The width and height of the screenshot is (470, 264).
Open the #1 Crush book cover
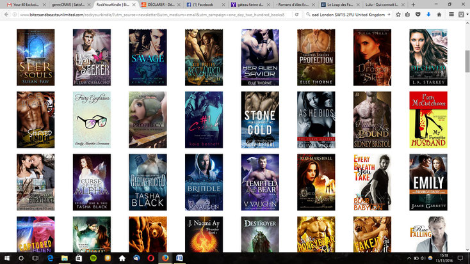point(204,120)
